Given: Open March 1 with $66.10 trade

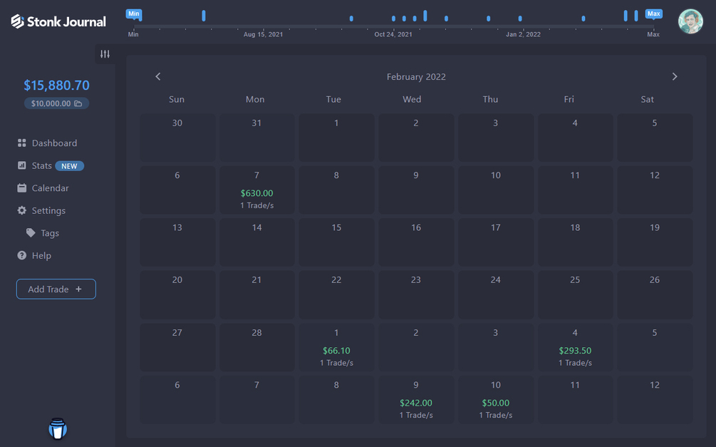Looking at the screenshot, I should point(336,347).
